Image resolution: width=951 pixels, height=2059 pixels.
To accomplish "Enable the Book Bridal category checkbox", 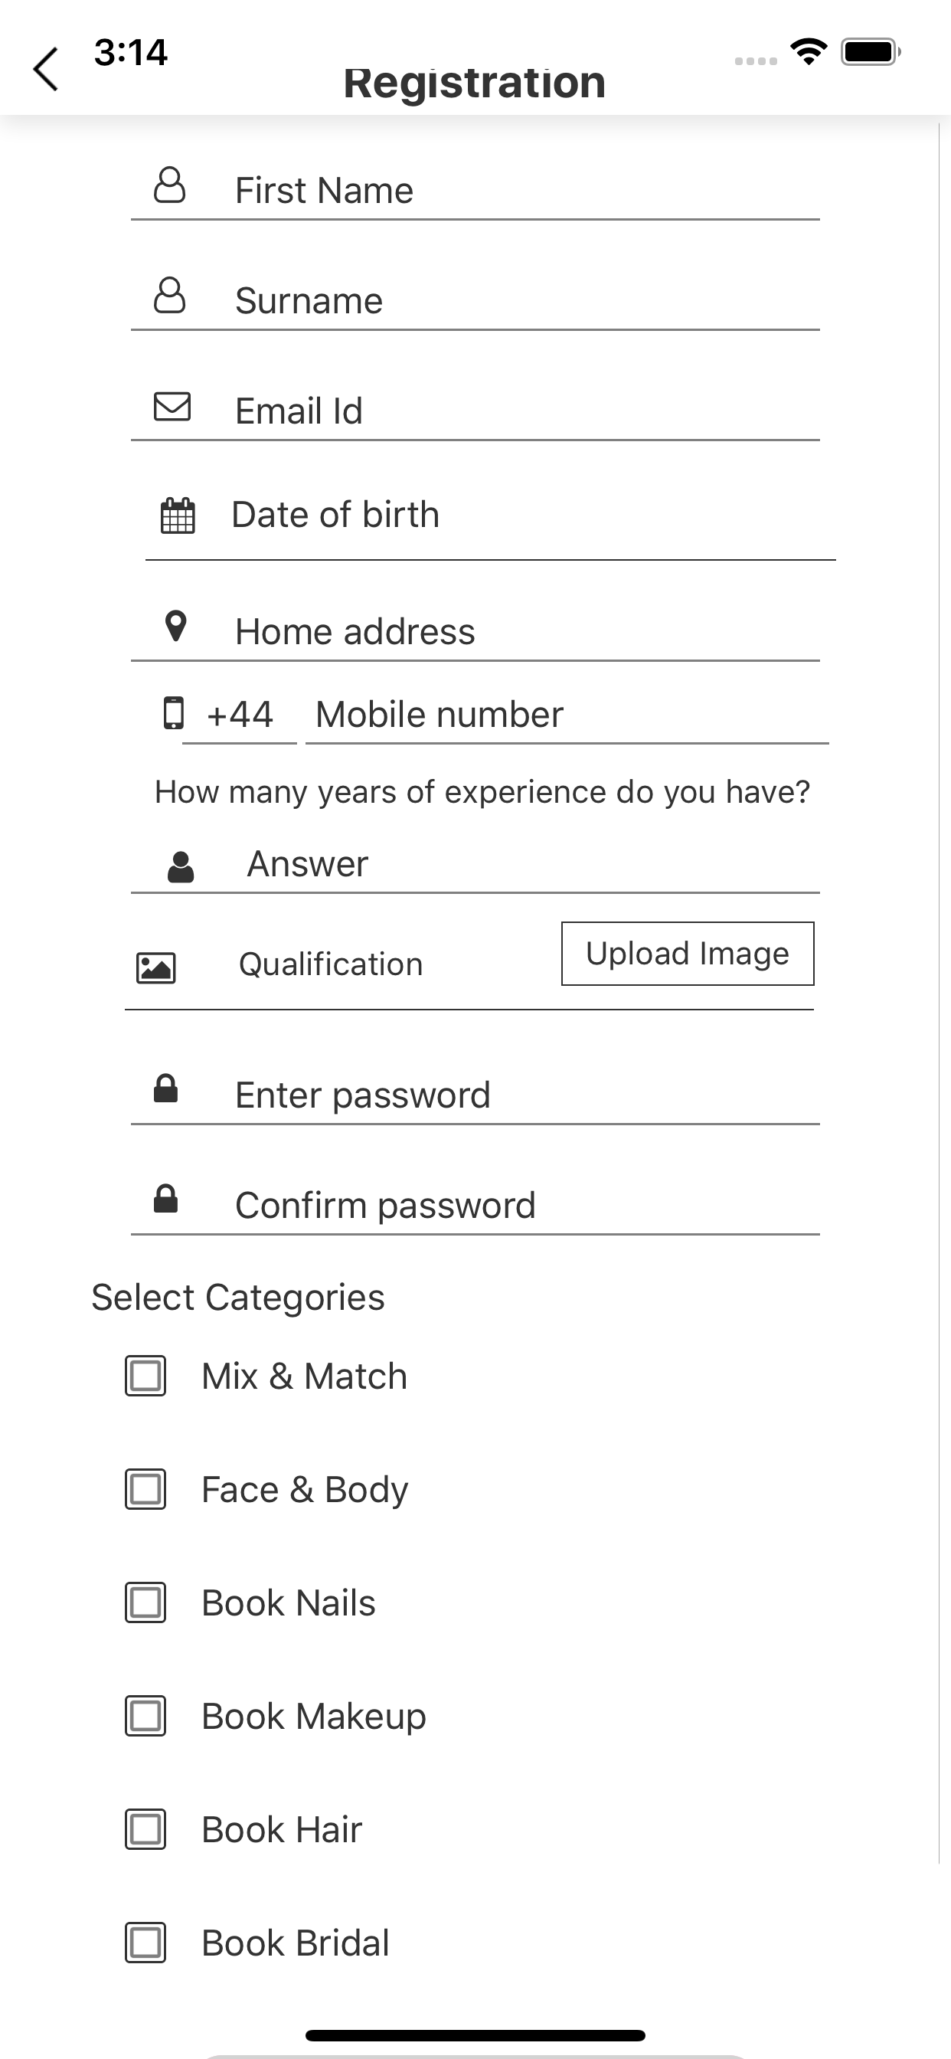I will [145, 1943].
